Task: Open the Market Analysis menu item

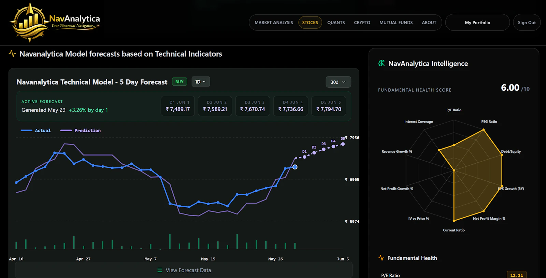Action: (274, 23)
